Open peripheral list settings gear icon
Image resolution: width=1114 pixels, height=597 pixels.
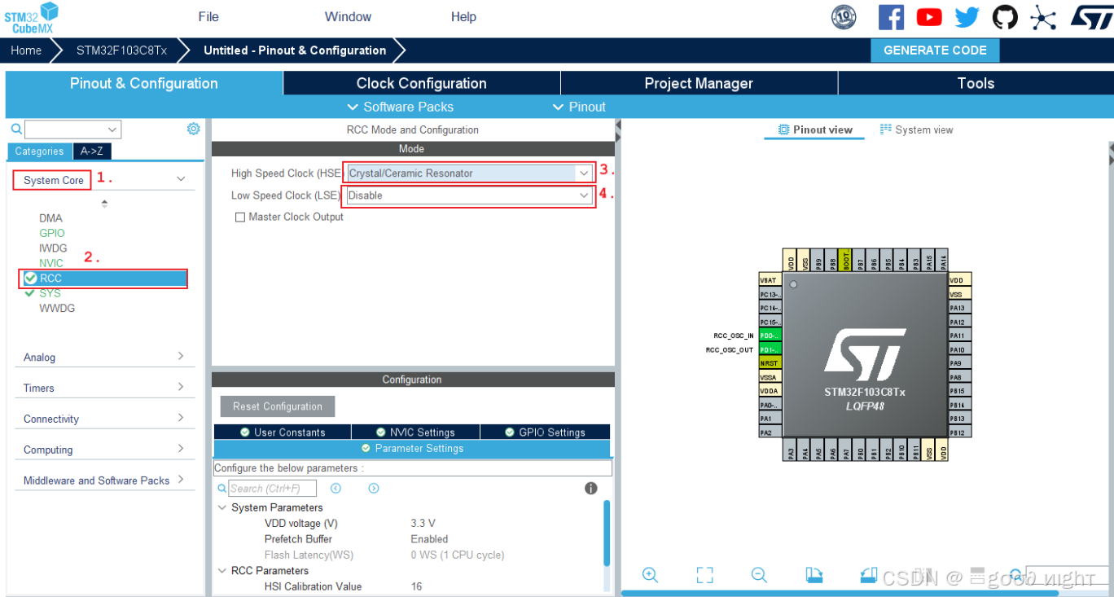tap(193, 129)
